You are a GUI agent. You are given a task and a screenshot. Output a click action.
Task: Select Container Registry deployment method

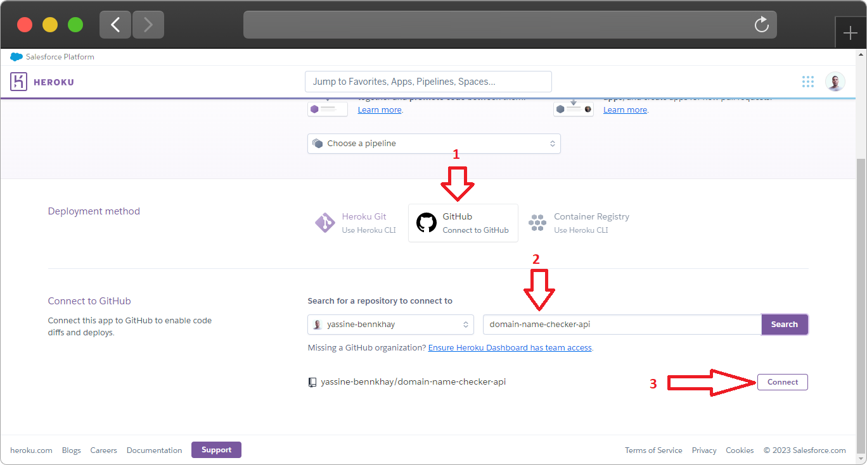click(579, 223)
